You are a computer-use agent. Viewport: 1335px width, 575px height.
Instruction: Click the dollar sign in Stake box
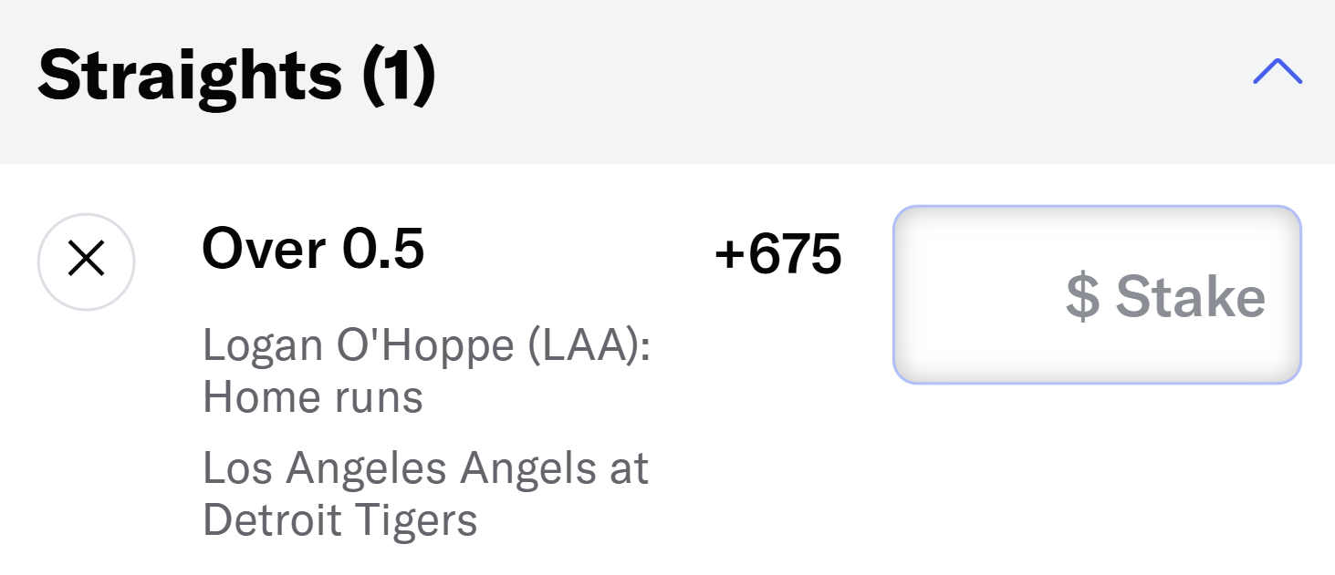1082,297
